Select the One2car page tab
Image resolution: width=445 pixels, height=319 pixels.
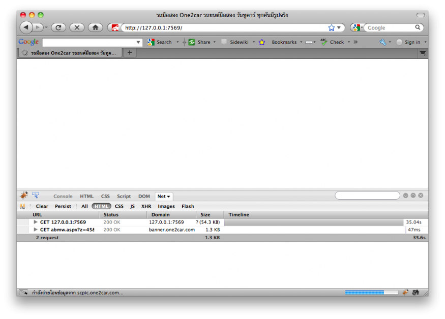[70, 53]
